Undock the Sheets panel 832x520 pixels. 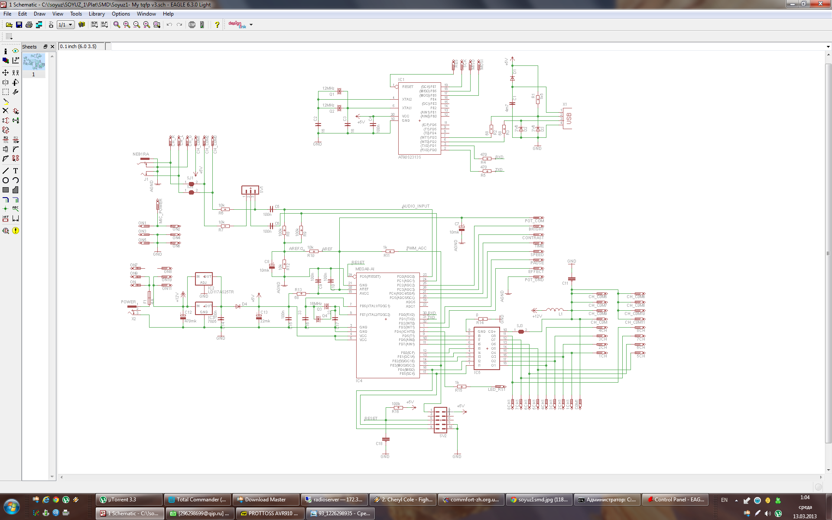pos(45,46)
